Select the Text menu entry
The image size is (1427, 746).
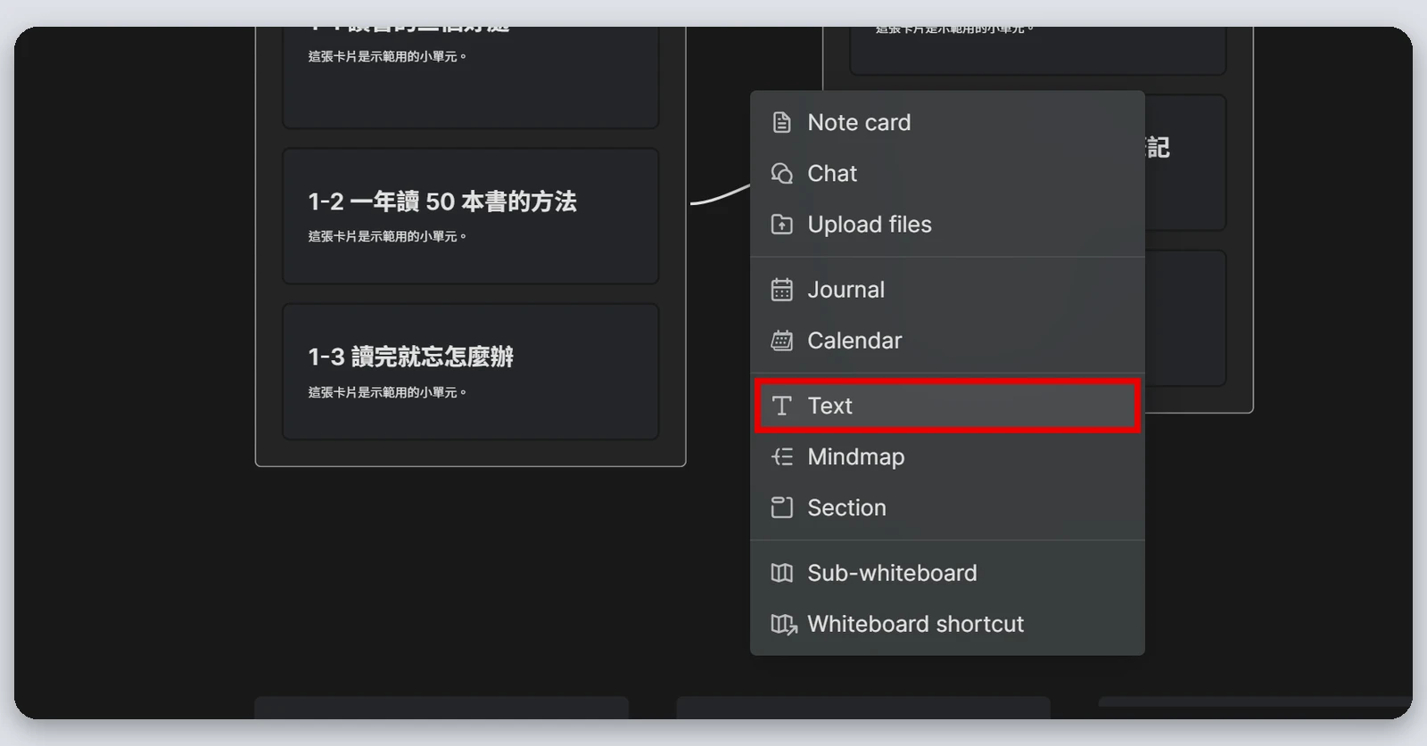point(947,406)
